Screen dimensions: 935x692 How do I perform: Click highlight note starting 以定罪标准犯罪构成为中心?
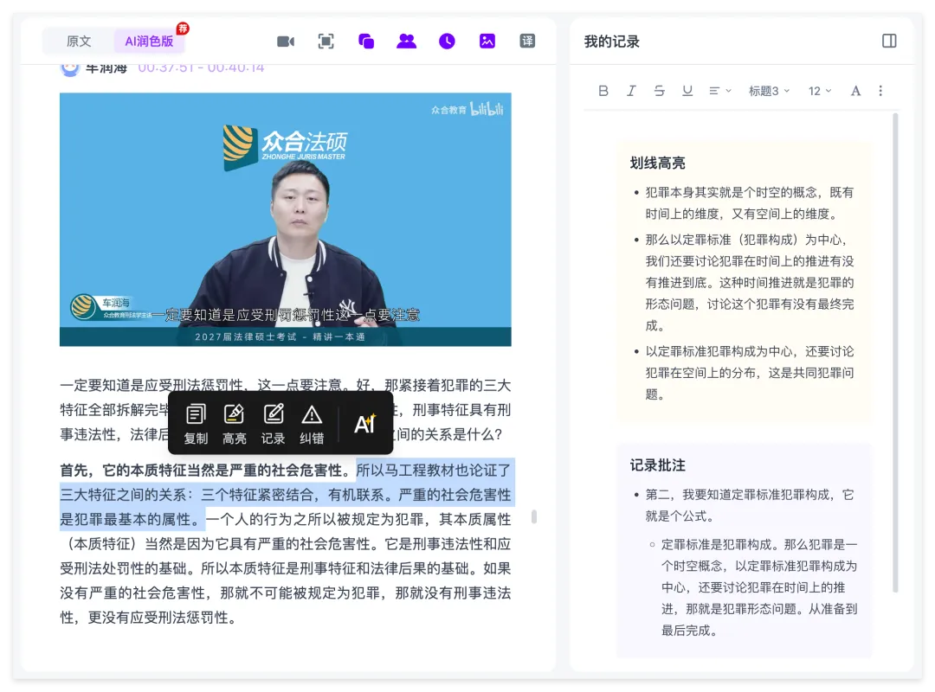[749, 373]
